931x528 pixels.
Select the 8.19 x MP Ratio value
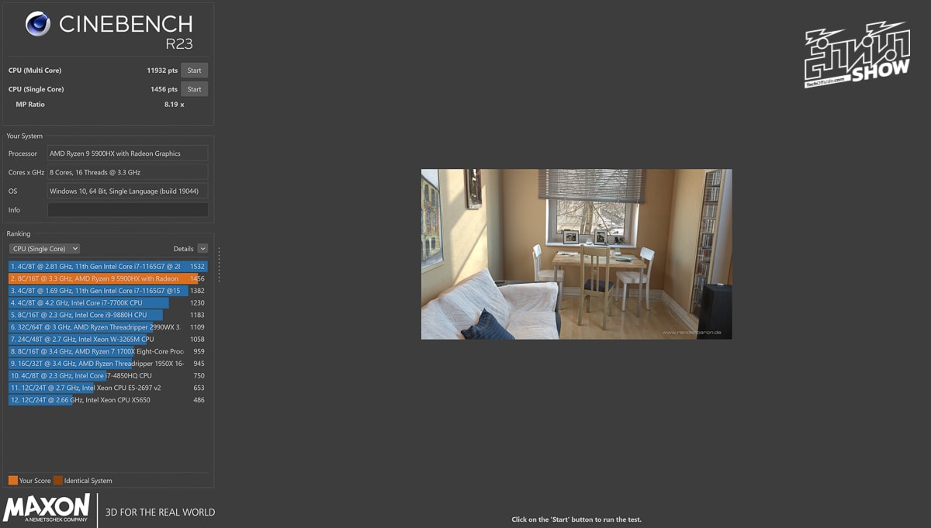tap(174, 104)
